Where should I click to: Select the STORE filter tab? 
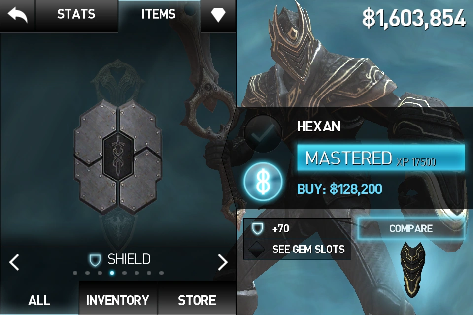(x=197, y=300)
